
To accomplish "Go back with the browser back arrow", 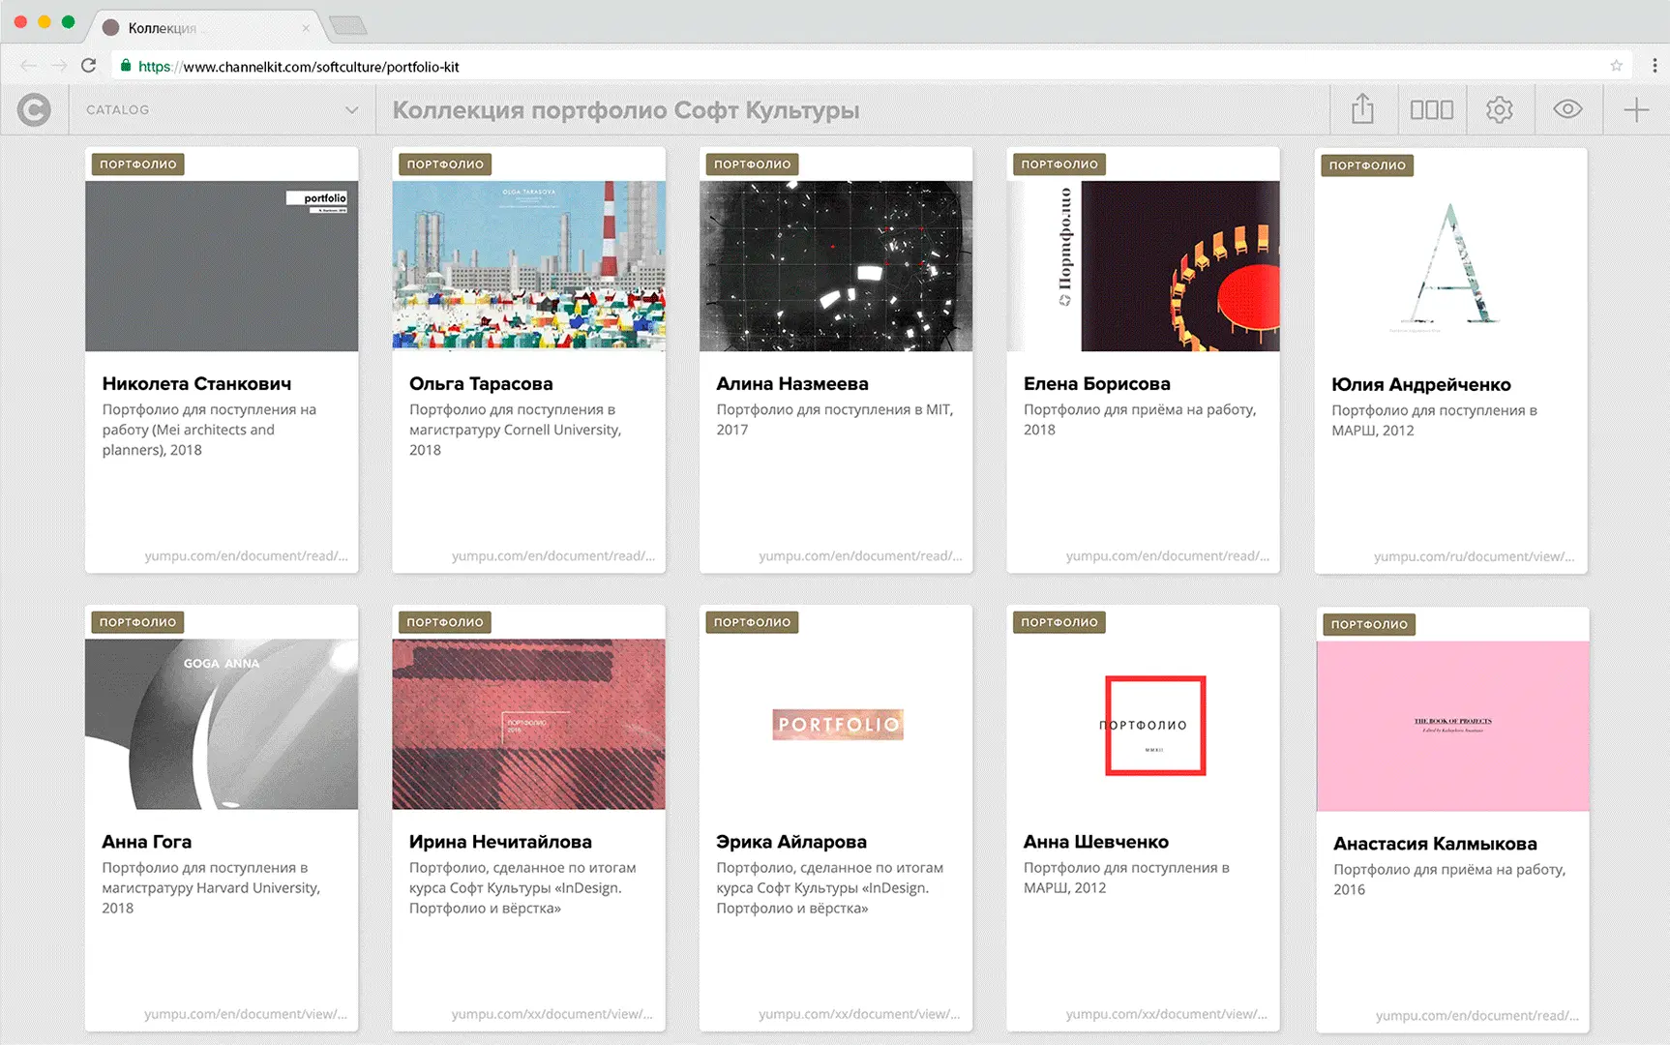I will [28, 65].
